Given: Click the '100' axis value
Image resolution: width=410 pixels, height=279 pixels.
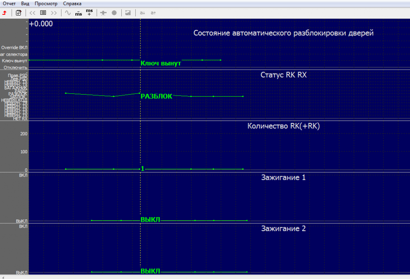Looking at the screenshot, I should [x=24, y=152].
